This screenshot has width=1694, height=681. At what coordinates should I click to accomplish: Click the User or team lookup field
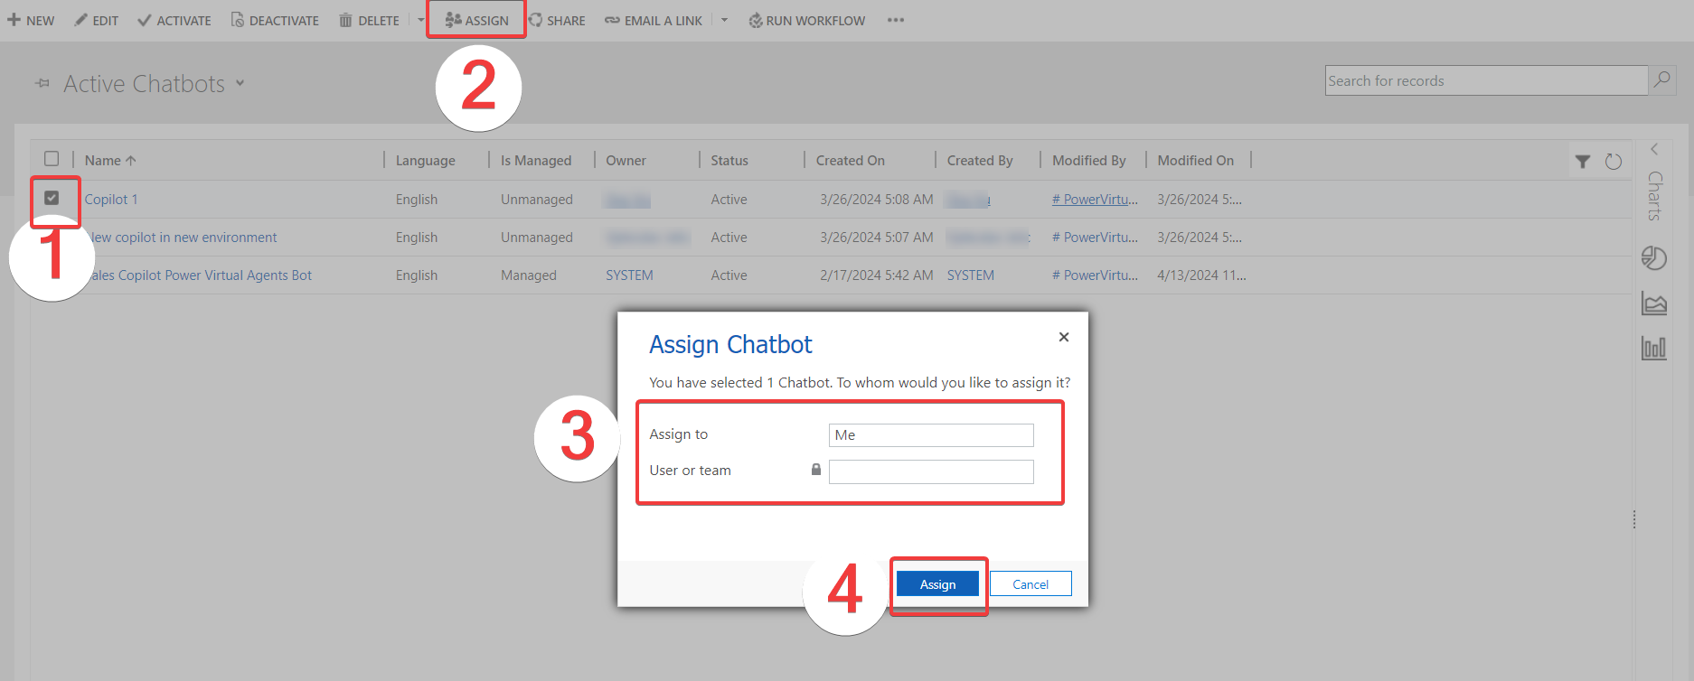(931, 471)
